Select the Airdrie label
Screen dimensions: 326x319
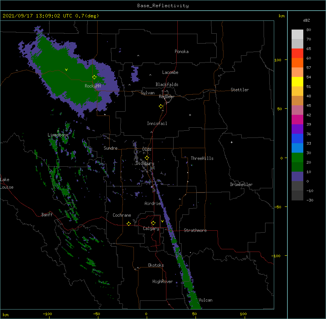click(152, 203)
